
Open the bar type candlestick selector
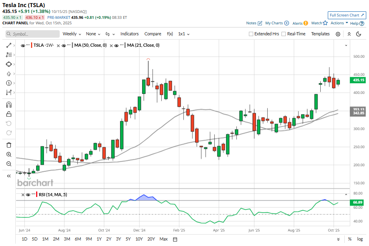[110, 34]
